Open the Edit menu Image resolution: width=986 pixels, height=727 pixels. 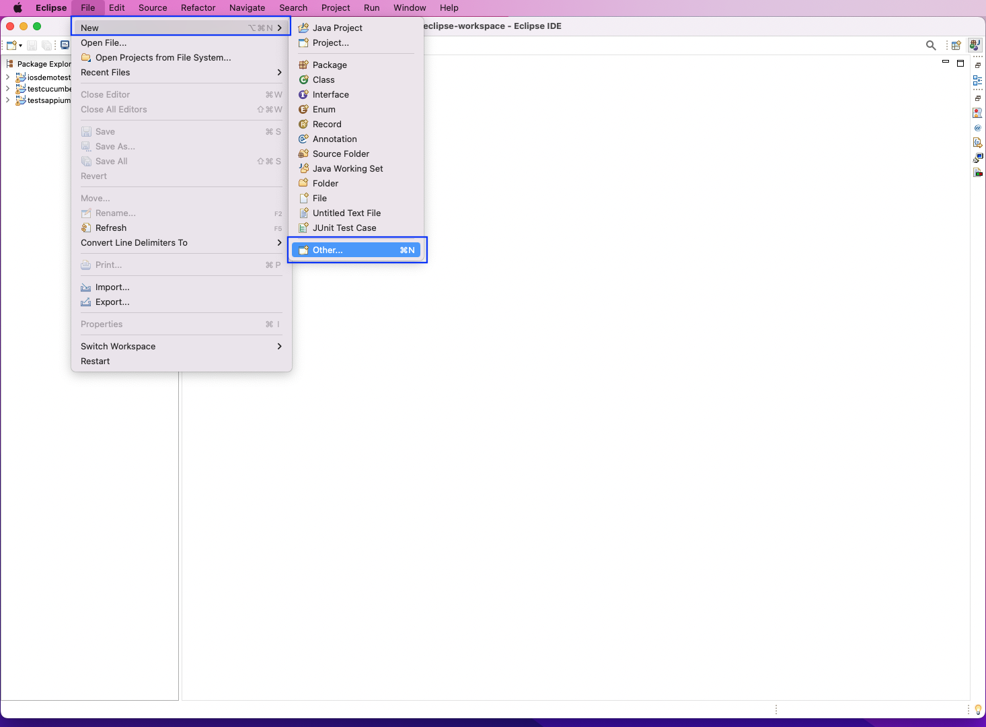point(117,7)
